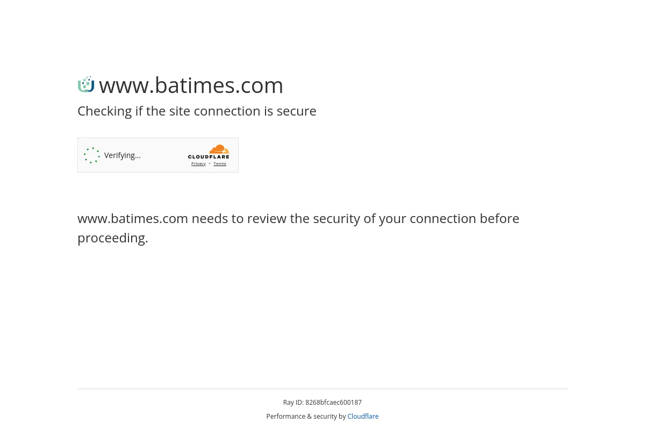
Task: Click the security review message paragraph
Action: [x=298, y=228]
